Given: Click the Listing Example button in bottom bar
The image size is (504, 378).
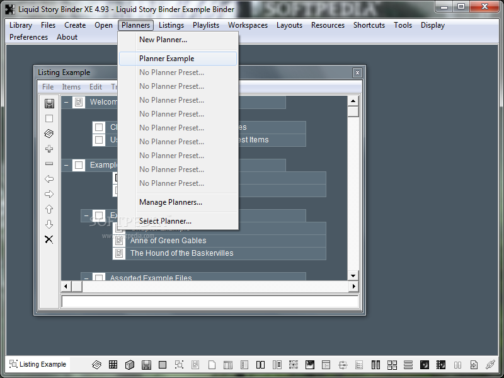Looking at the screenshot, I should click(38, 364).
